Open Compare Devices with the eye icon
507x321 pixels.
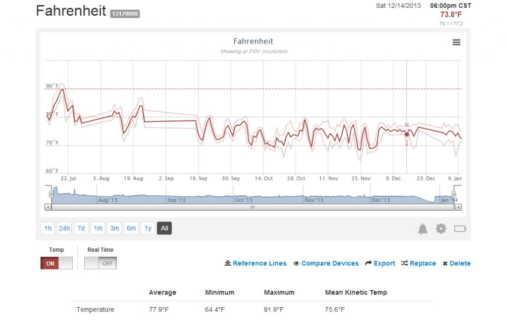(x=326, y=263)
